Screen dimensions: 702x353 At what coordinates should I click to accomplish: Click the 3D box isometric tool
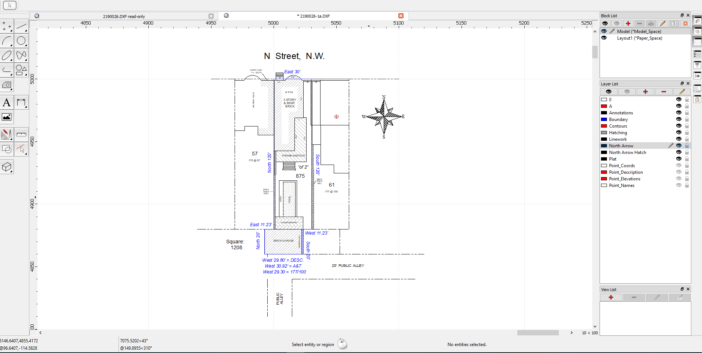pyautogui.click(x=7, y=167)
